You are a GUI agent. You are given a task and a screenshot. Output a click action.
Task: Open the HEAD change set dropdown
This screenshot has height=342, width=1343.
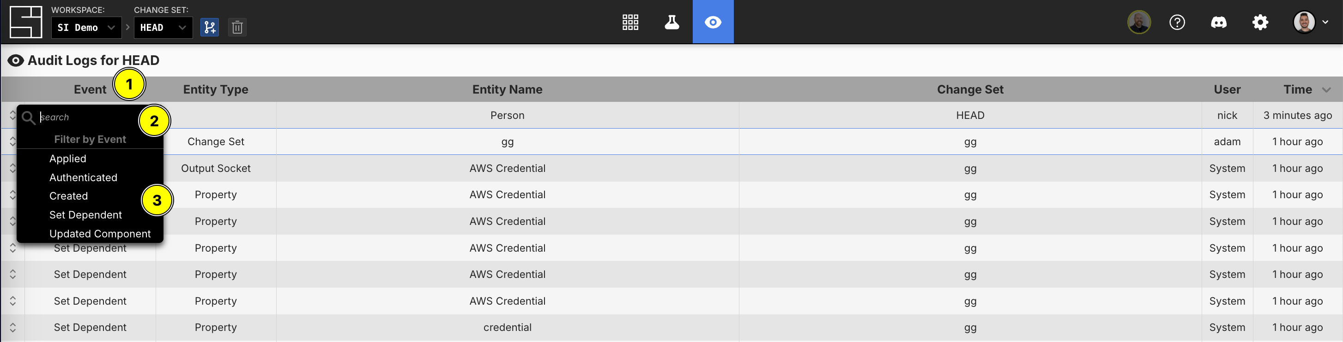click(163, 28)
